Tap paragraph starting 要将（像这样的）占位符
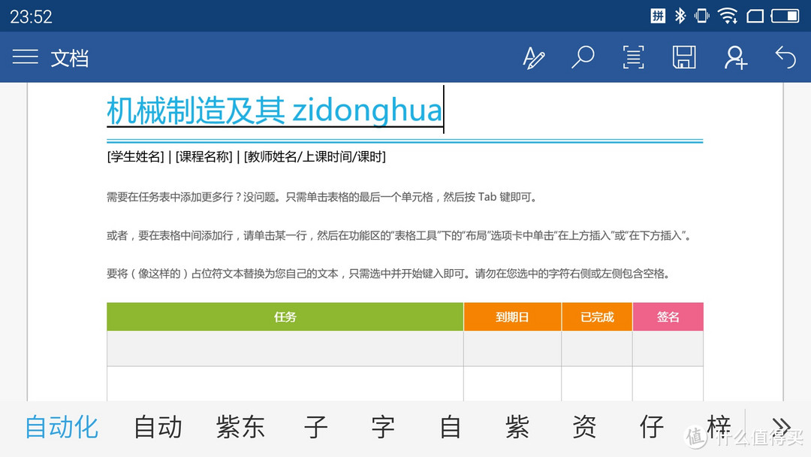This screenshot has width=811, height=457. point(390,274)
